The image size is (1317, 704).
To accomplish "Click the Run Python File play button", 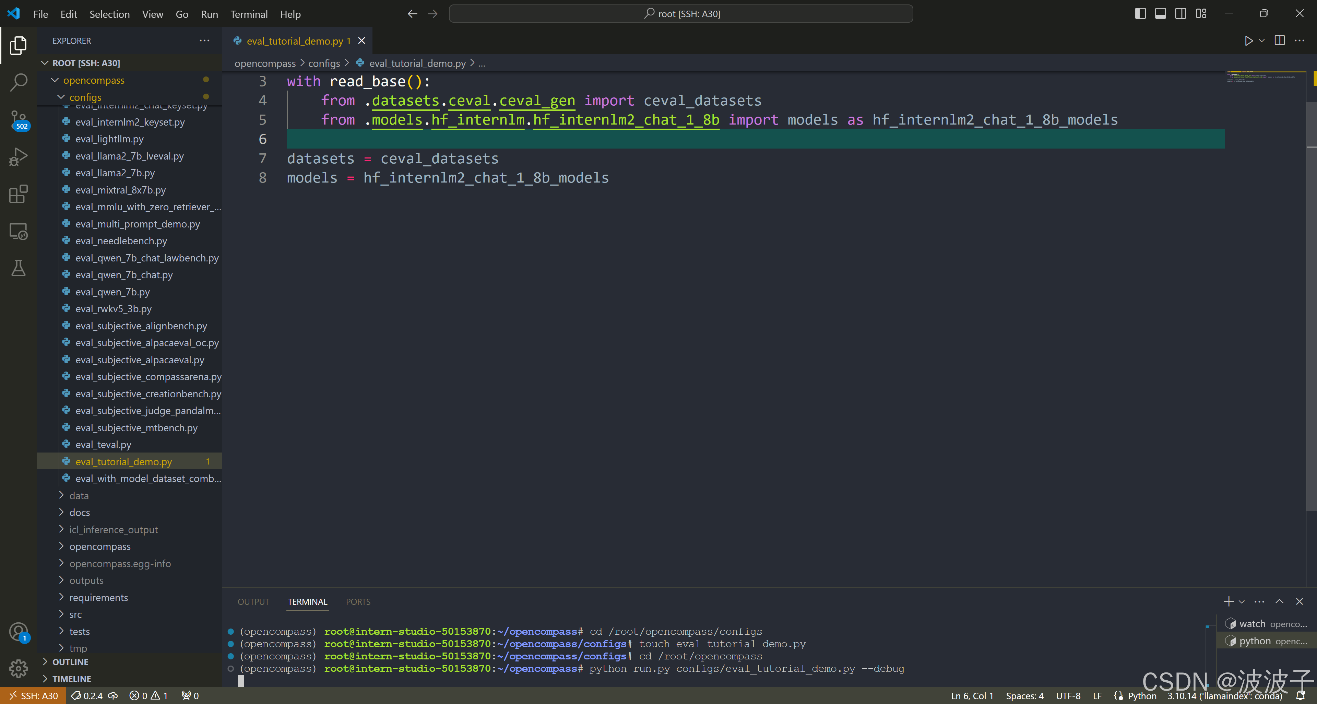I will [x=1248, y=41].
